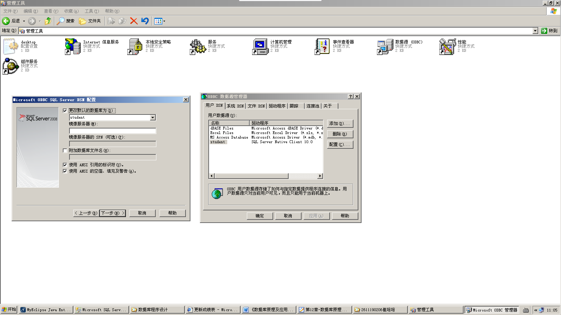Screen dimensions: 561x315
Task: Toggle 使用 ANSI 的空值、填充及警告 checkbox
Action: click(x=65, y=171)
